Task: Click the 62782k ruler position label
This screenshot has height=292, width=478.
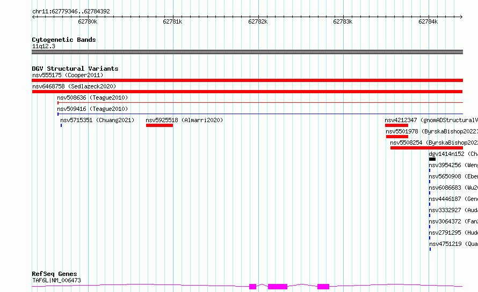Action: pos(258,21)
